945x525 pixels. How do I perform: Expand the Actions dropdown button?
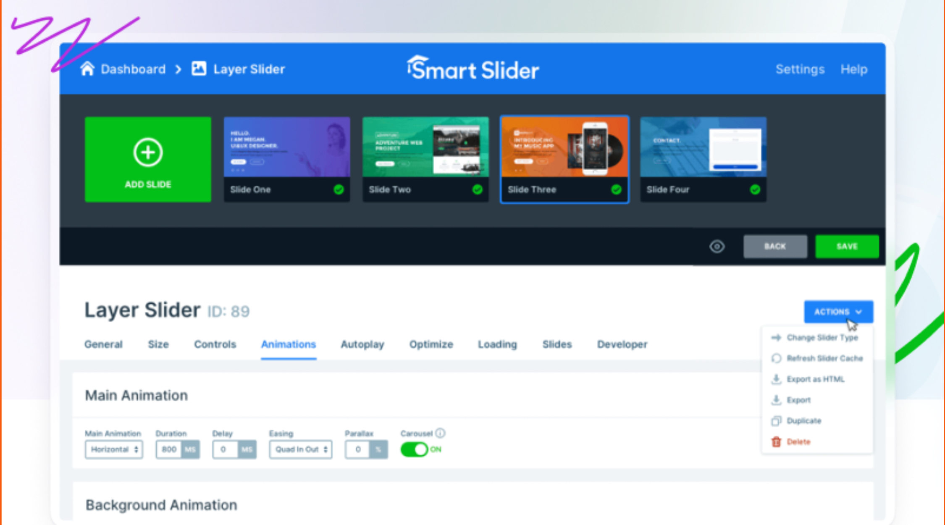[838, 312]
